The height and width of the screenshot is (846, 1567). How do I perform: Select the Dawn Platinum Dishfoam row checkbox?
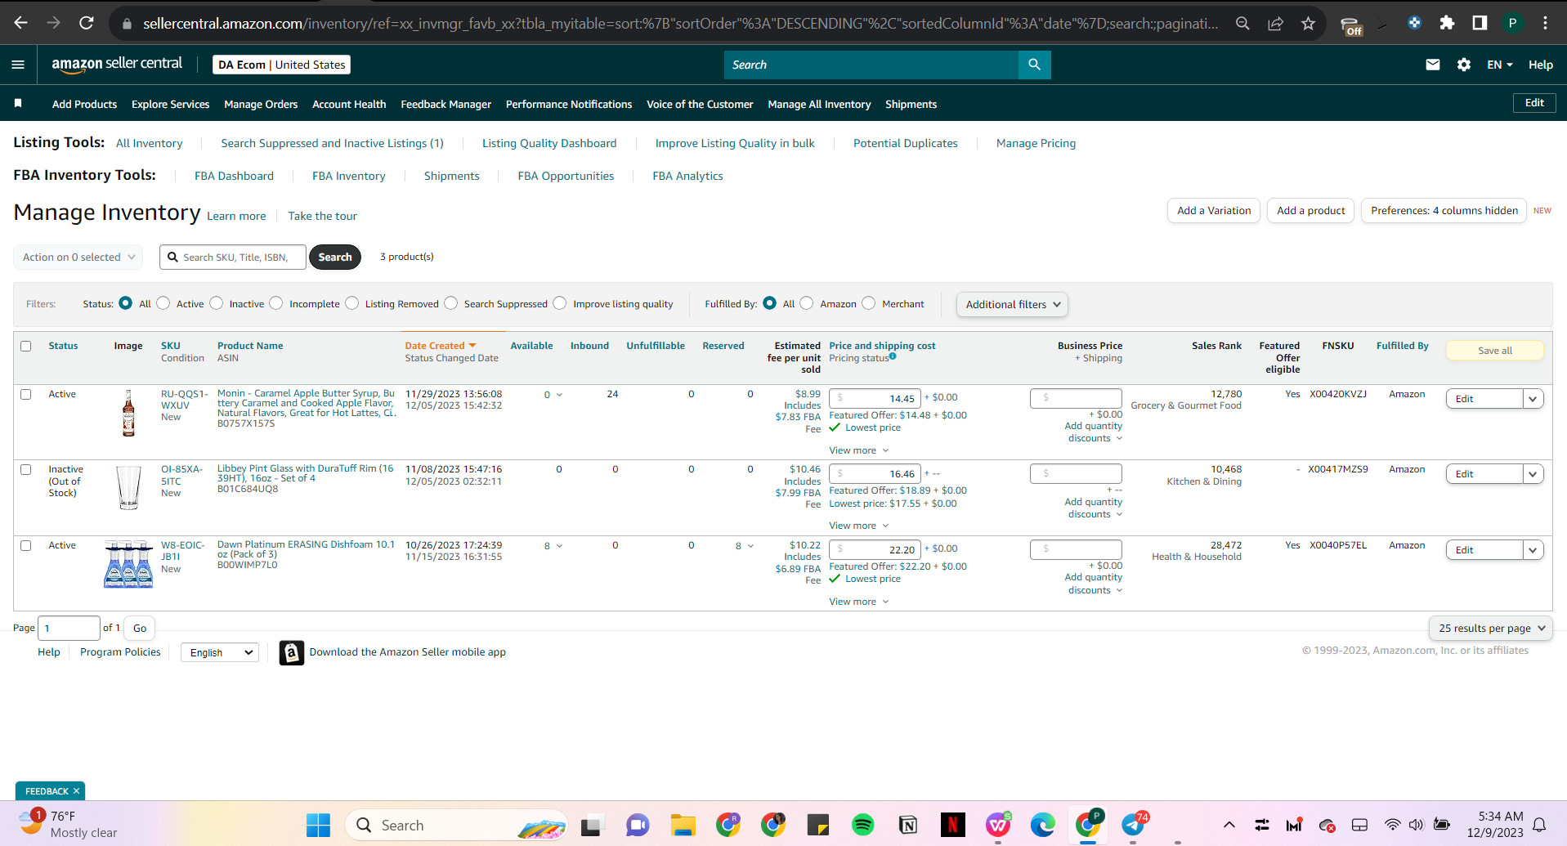pos(26,545)
